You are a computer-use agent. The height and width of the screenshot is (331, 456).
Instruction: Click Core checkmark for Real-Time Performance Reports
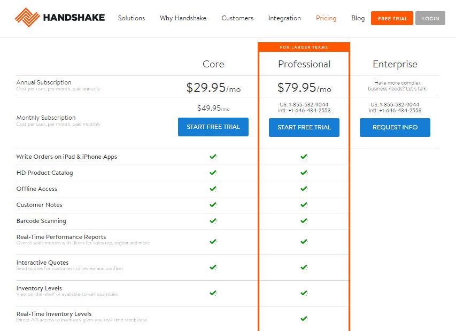(213, 241)
